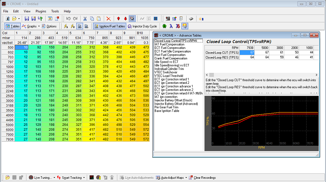Open the Tools menu
The height and width of the screenshot is (182, 326).
click(55, 11)
